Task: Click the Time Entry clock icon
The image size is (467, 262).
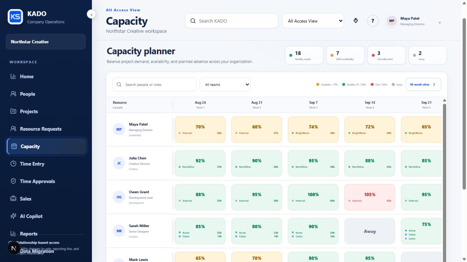Action: (x=13, y=164)
